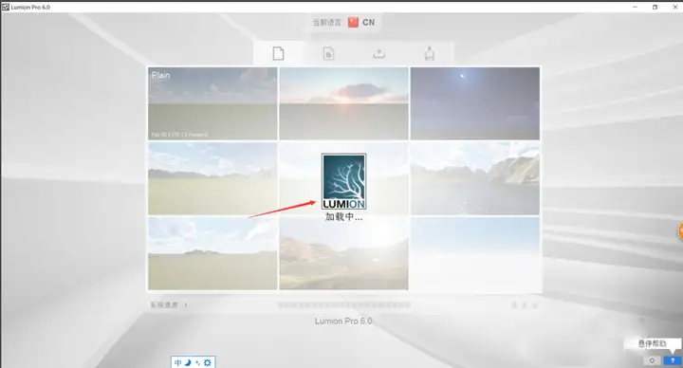Select the rocky desert mountains template
The width and height of the screenshot is (683, 368).
[343, 253]
